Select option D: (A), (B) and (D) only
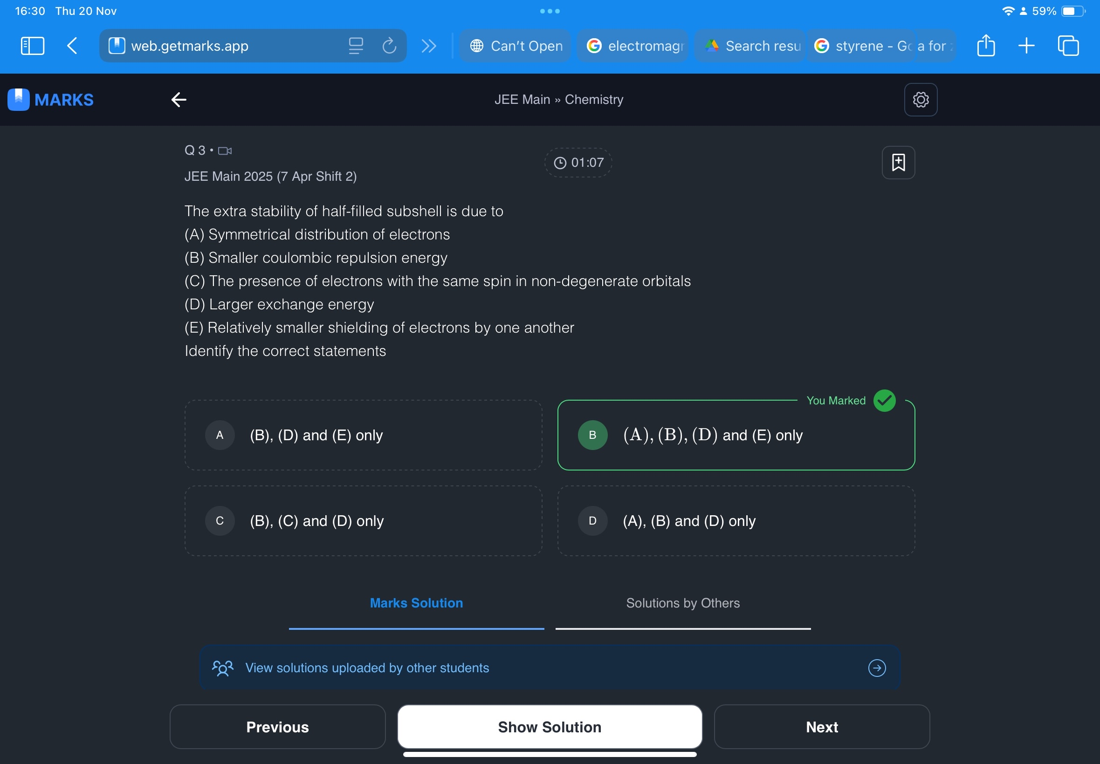This screenshot has height=764, width=1100. coord(736,521)
